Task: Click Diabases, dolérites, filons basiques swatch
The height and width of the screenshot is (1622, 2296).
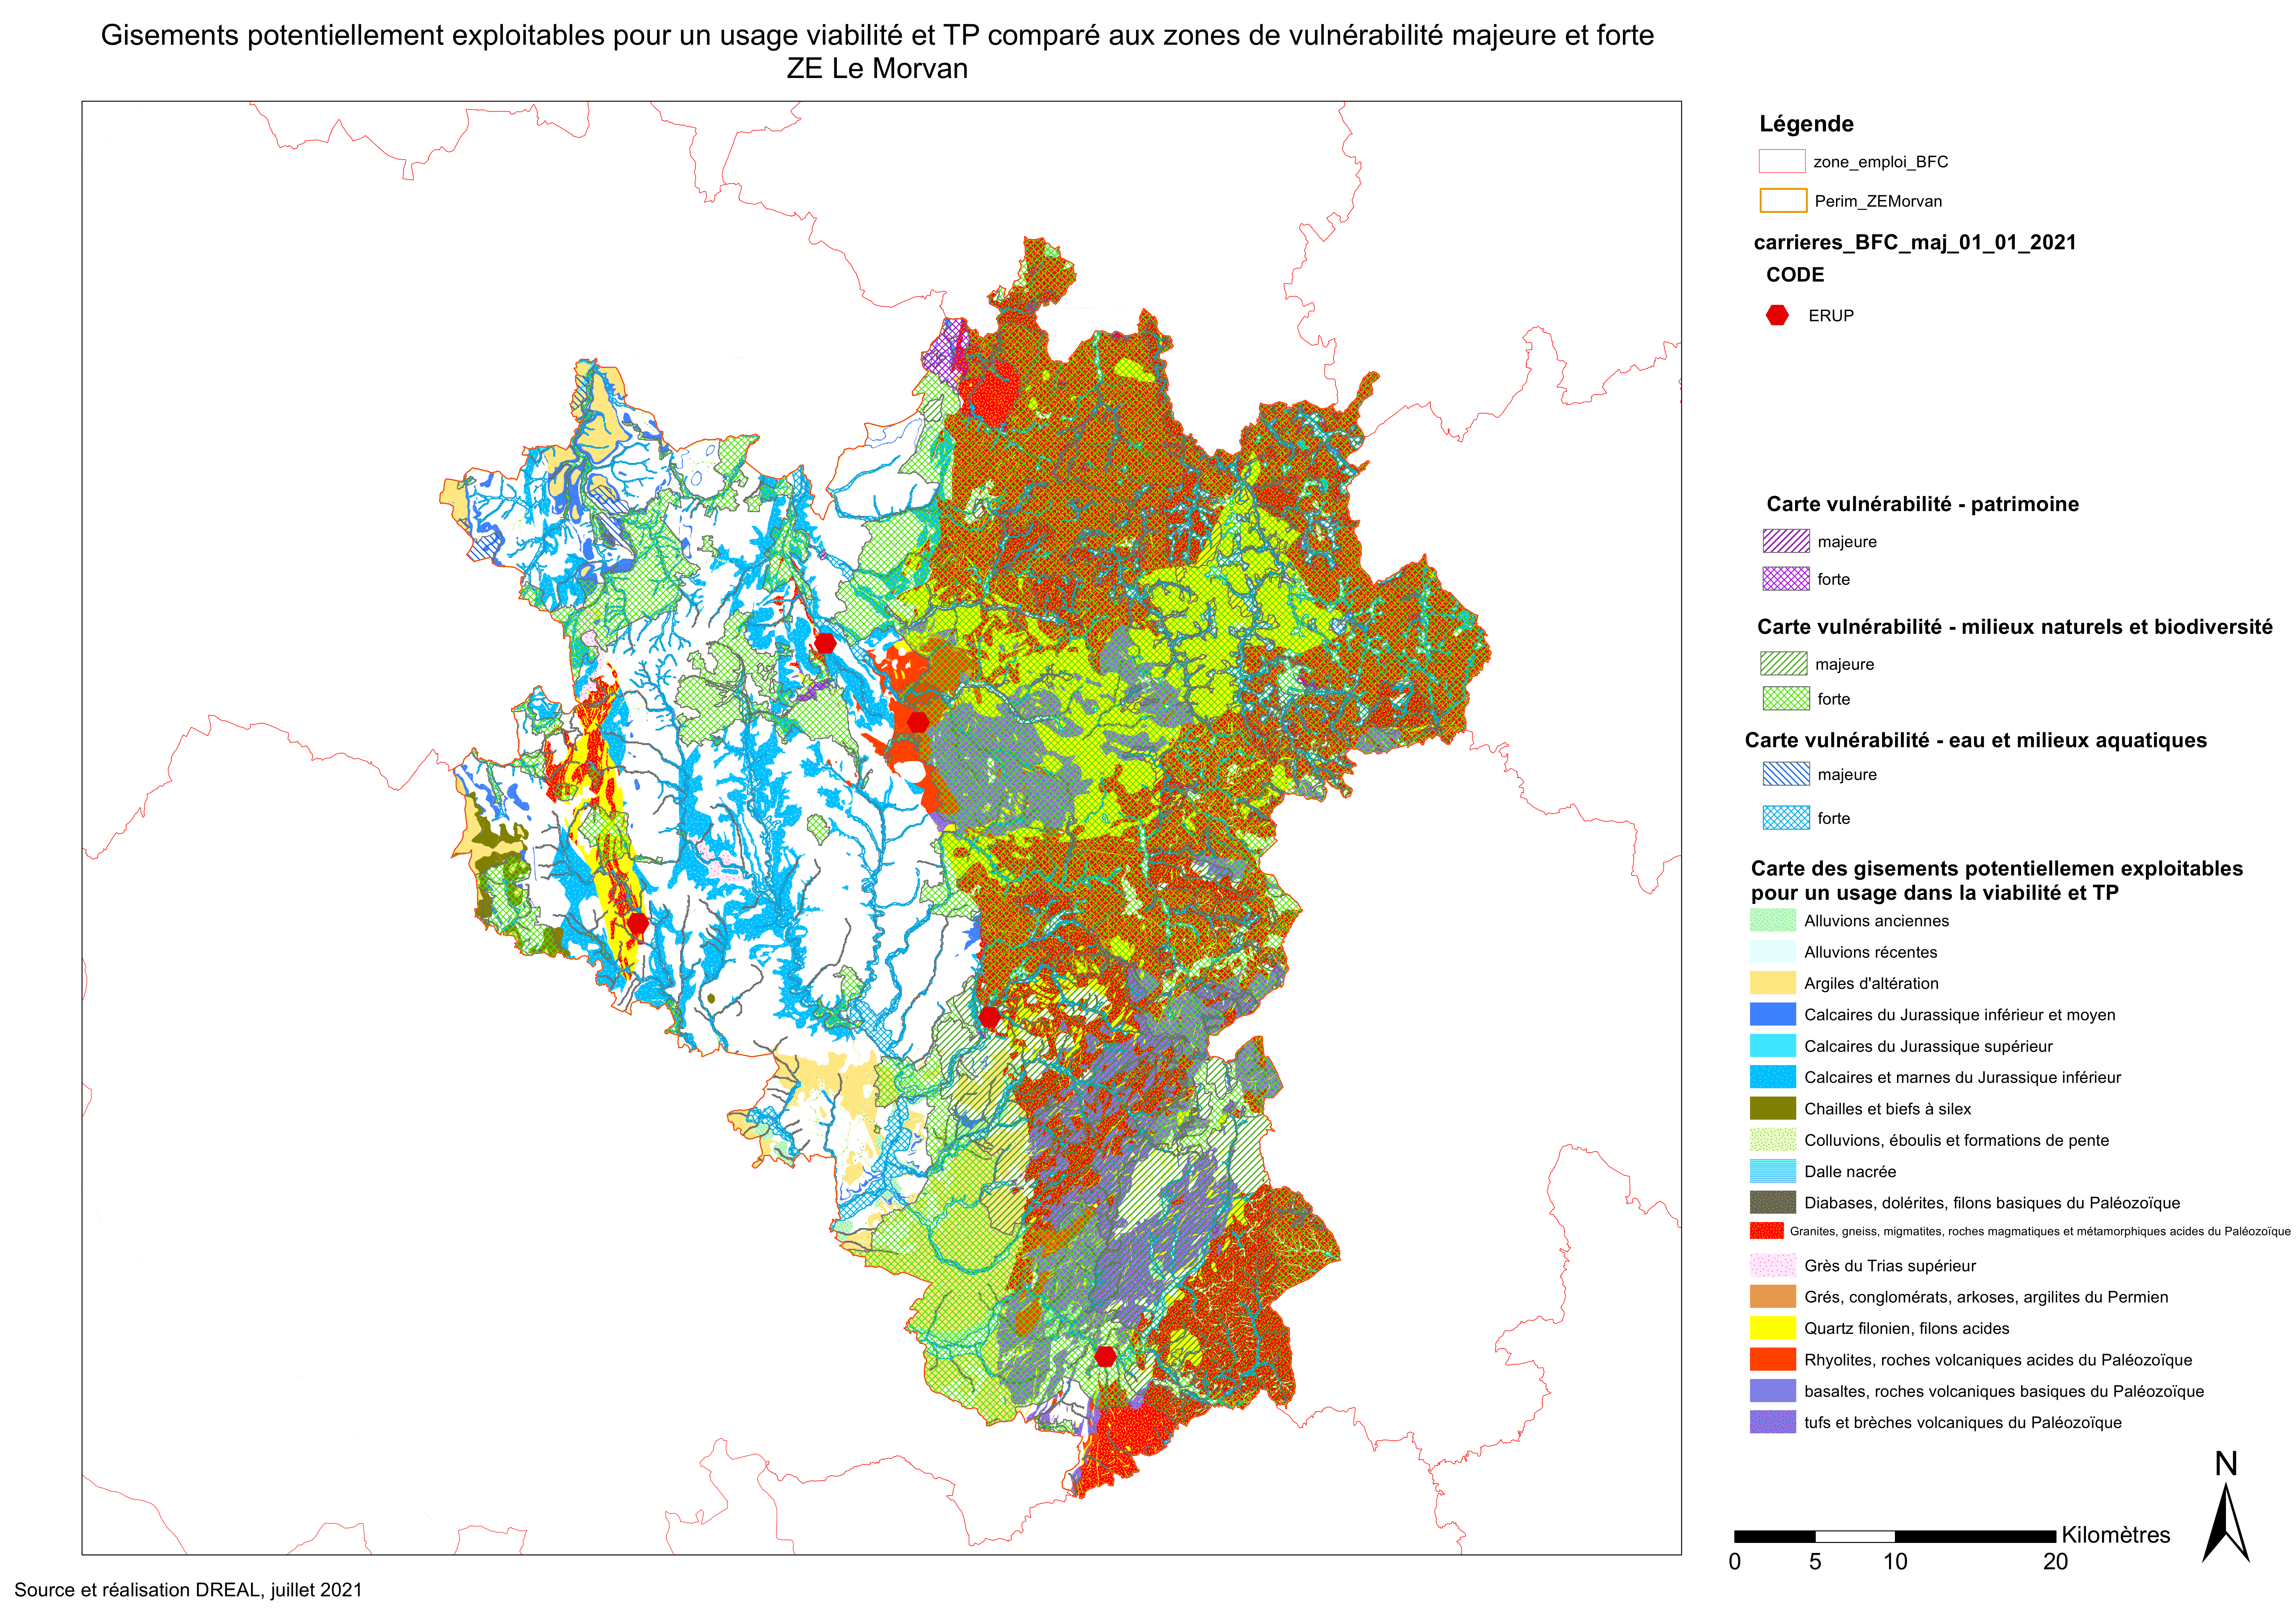Action: [x=1773, y=1202]
